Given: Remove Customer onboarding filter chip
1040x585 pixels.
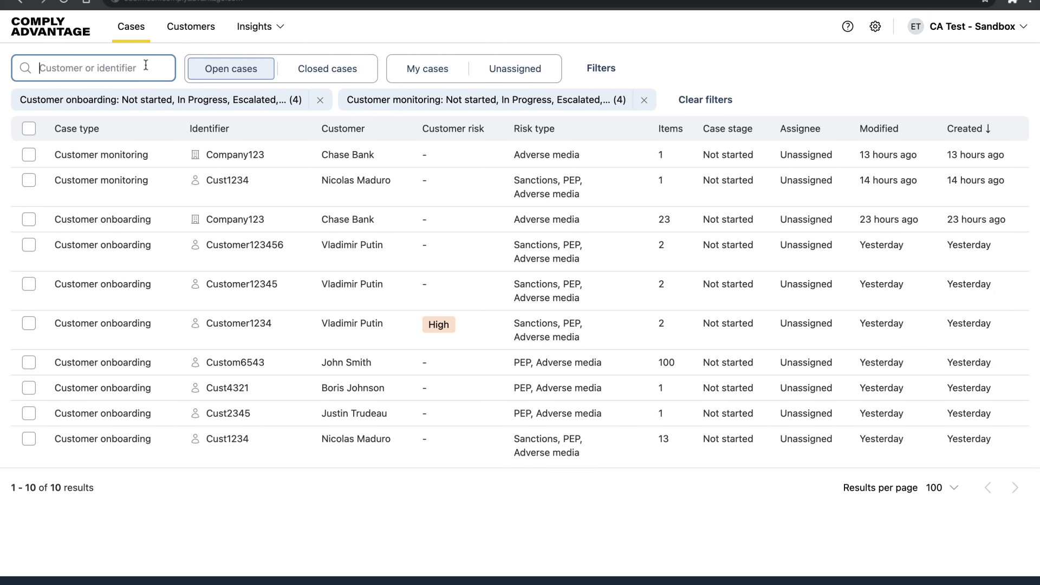Looking at the screenshot, I should tap(320, 100).
